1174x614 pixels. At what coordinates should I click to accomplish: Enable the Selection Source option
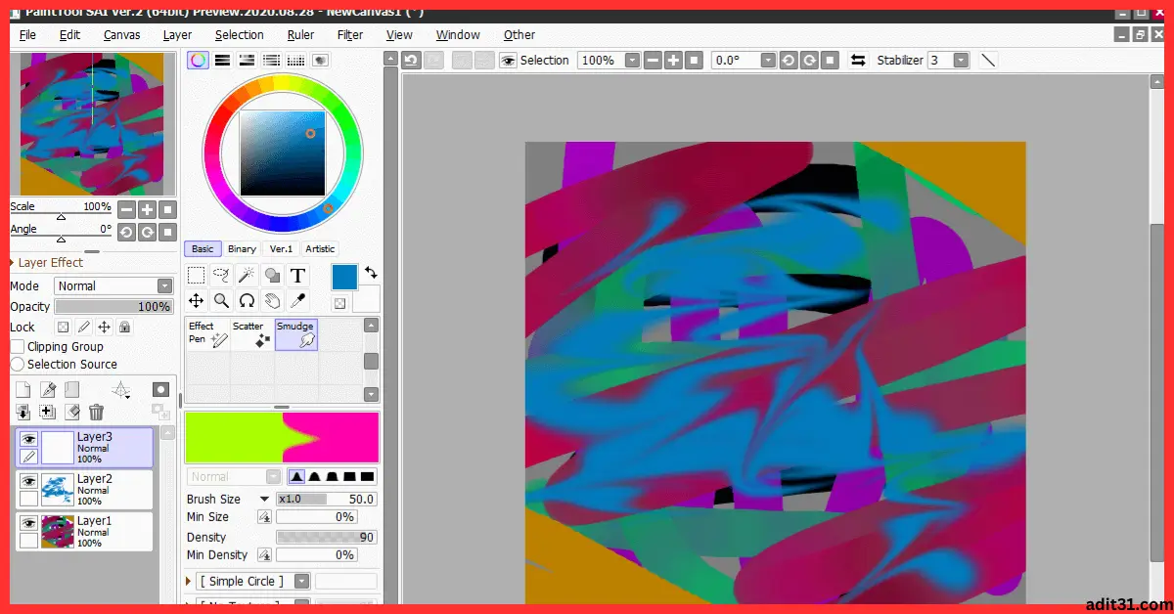coord(18,364)
